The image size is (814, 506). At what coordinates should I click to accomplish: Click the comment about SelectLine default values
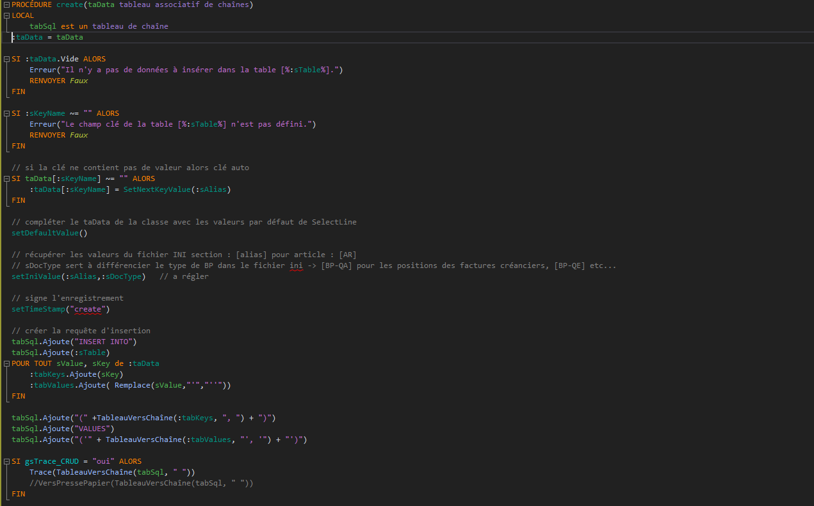pos(184,222)
